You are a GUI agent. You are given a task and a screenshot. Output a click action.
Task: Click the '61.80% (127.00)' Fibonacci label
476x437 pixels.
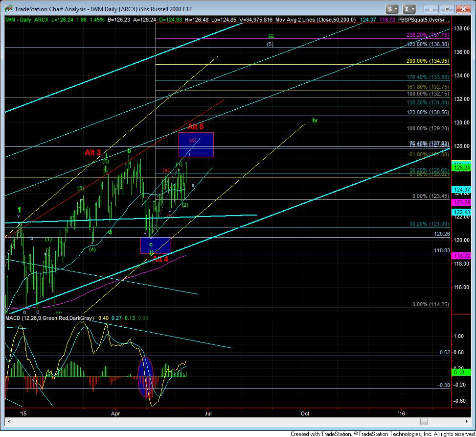point(429,154)
